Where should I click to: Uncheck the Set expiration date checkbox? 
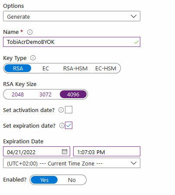pos(68,126)
